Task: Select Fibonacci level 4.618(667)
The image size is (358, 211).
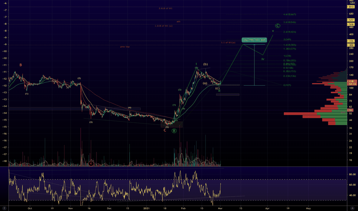Action: click(x=290, y=14)
